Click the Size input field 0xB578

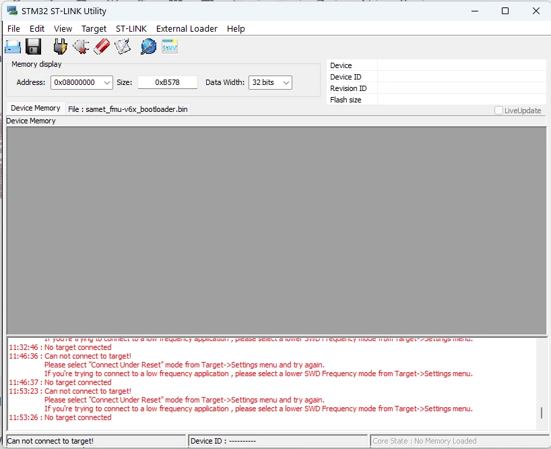pyautogui.click(x=167, y=83)
